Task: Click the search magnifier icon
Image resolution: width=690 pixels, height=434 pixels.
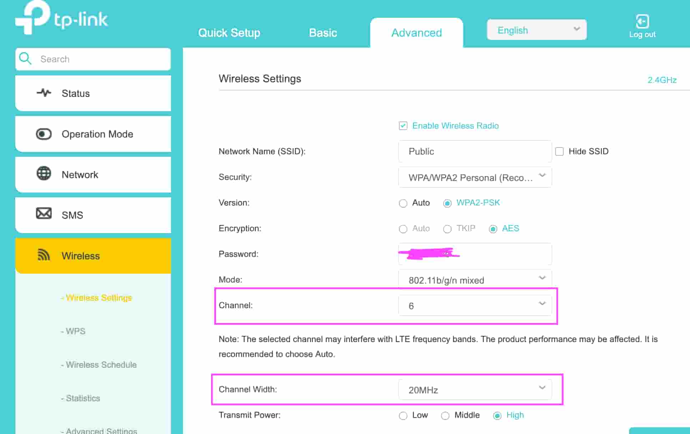Action: (25, 58)
